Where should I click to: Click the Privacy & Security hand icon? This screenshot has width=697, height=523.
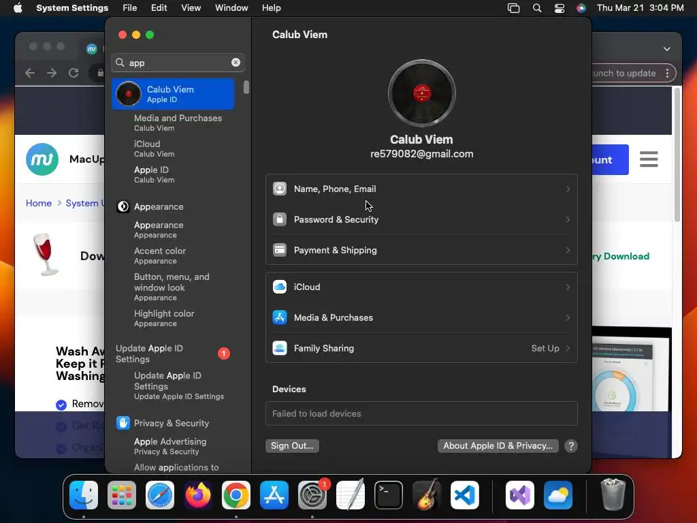tap(123, 423)
